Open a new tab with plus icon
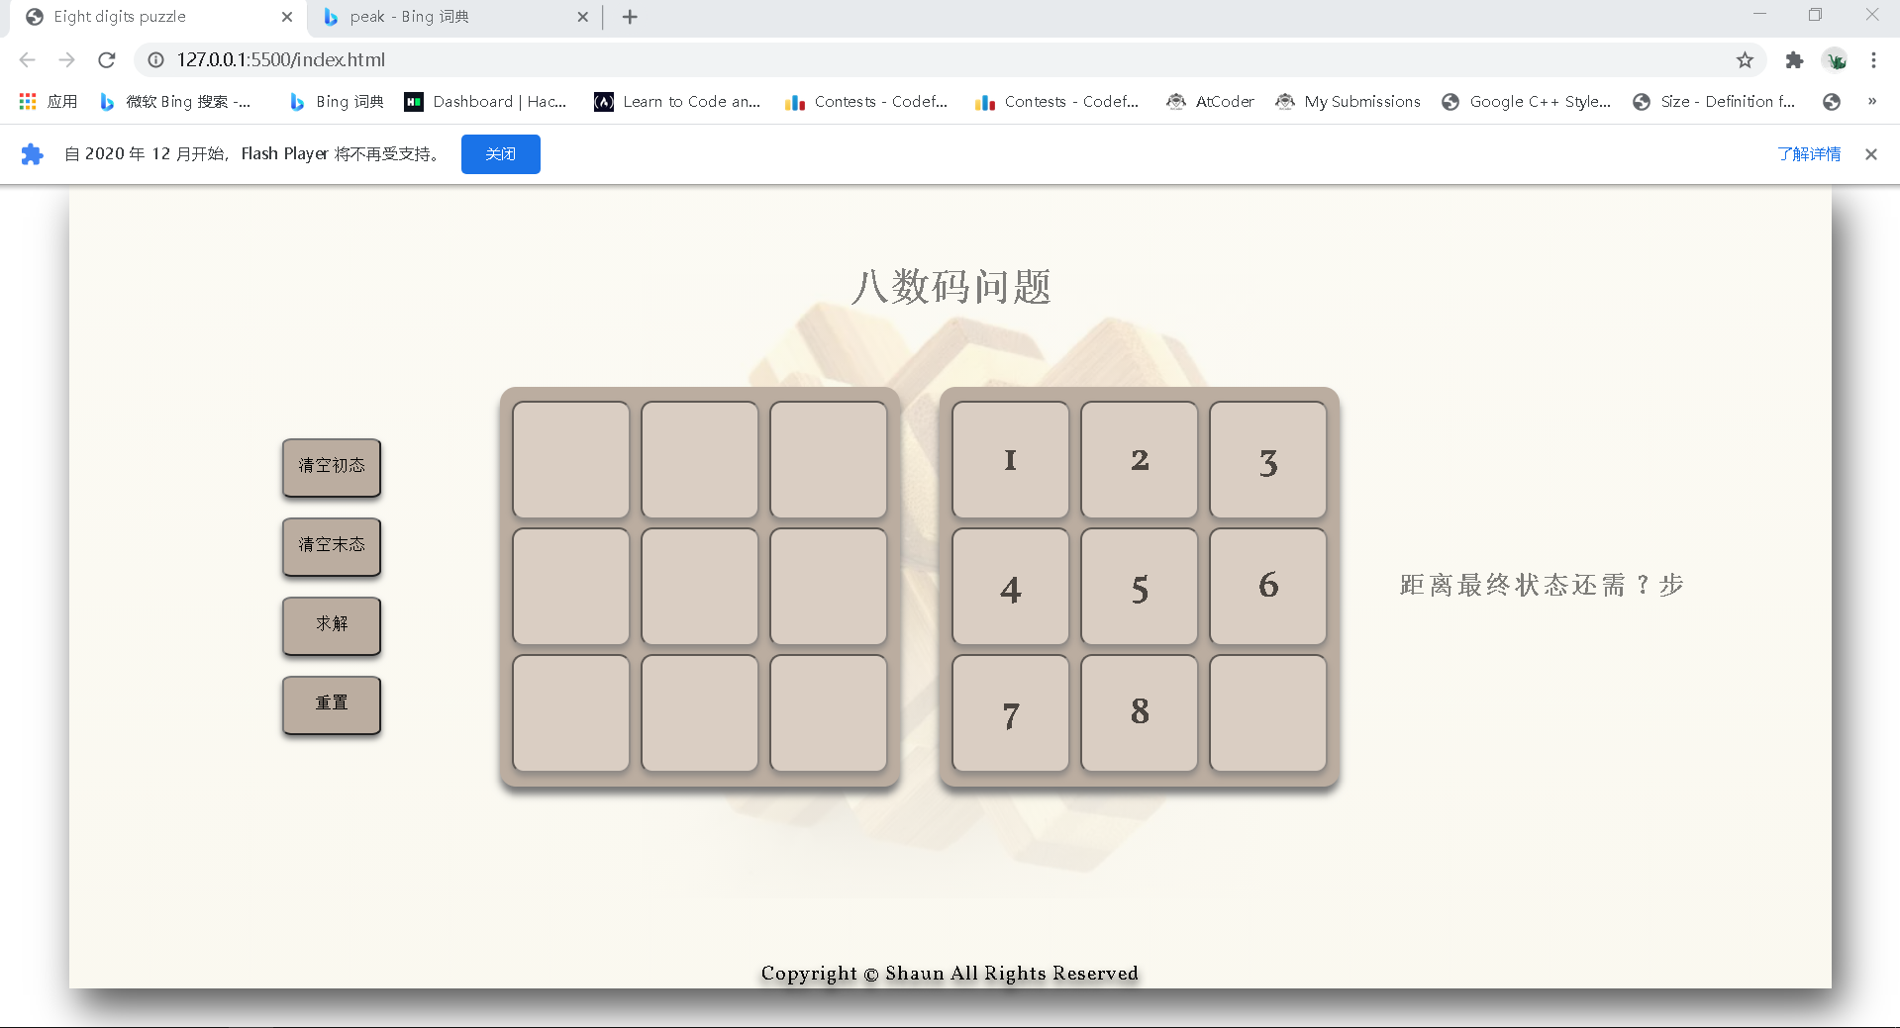The image size is (1900, 1028). [x=630, y=17]
